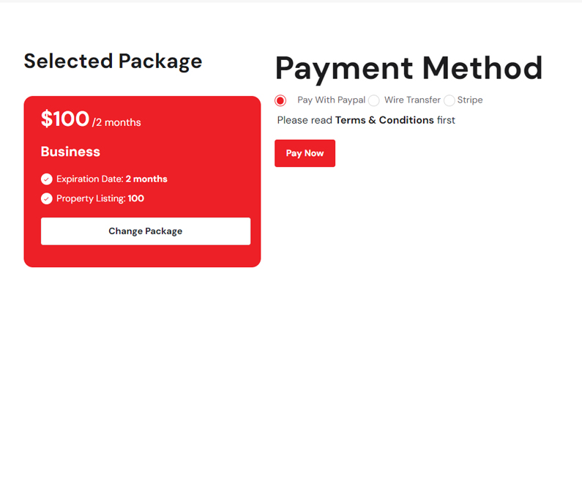The height and width of the screenshot is (478, 582).
Task: Select the Pay With Paypal radio button
Action: [x=280, y=100]
